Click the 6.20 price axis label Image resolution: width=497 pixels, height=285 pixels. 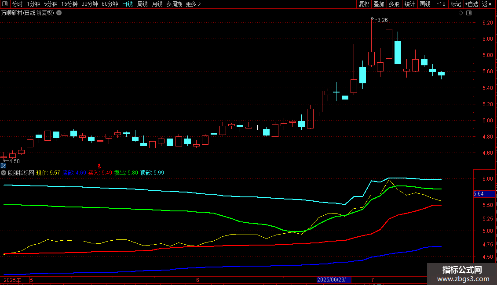coord(487,23)
